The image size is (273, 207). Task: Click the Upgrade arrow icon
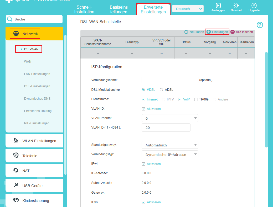click(254, 6)
